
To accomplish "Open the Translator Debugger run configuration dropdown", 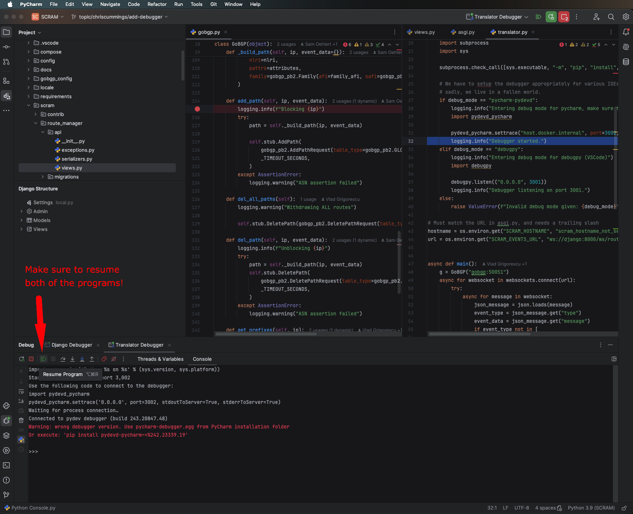I will [x=497, y=17].
